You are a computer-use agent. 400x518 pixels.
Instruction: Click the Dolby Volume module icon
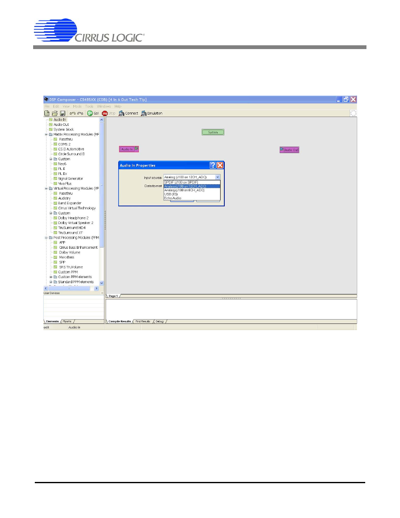tap(55, 252)
